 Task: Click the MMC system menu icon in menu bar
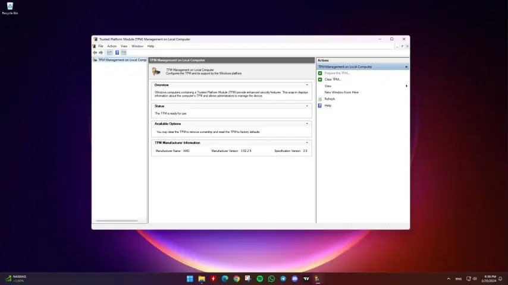coord(94,46)
